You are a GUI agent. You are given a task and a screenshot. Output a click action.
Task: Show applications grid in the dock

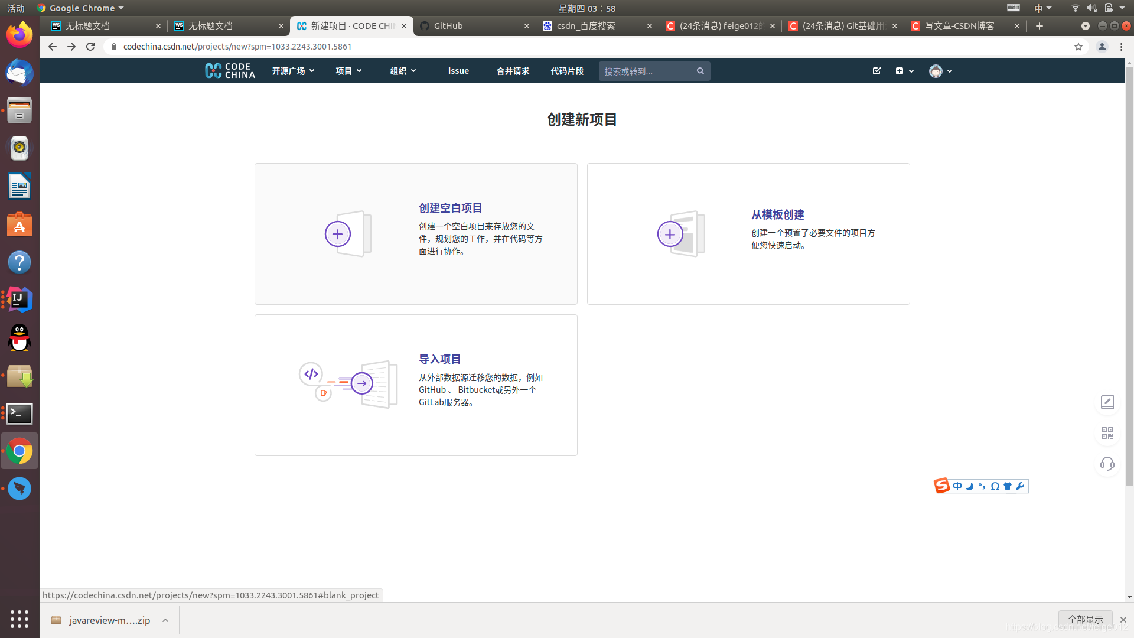(x=19, y=619)
